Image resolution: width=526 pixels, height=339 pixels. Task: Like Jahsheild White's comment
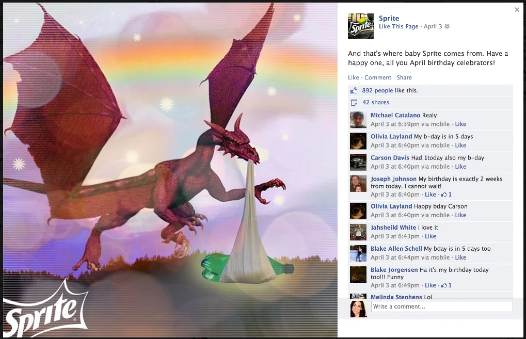point(431,236)
